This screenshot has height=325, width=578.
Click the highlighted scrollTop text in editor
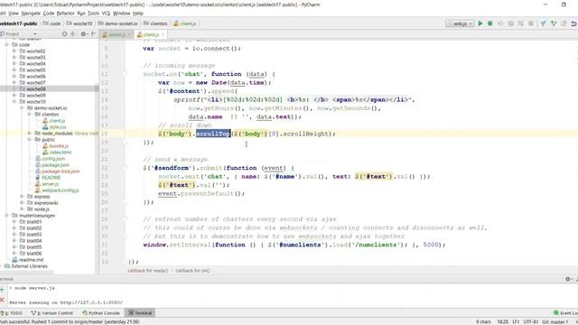click(x=213, y=134)
